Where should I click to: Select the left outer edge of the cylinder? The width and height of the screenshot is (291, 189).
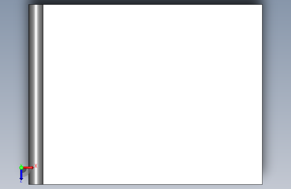pos(29,95)
